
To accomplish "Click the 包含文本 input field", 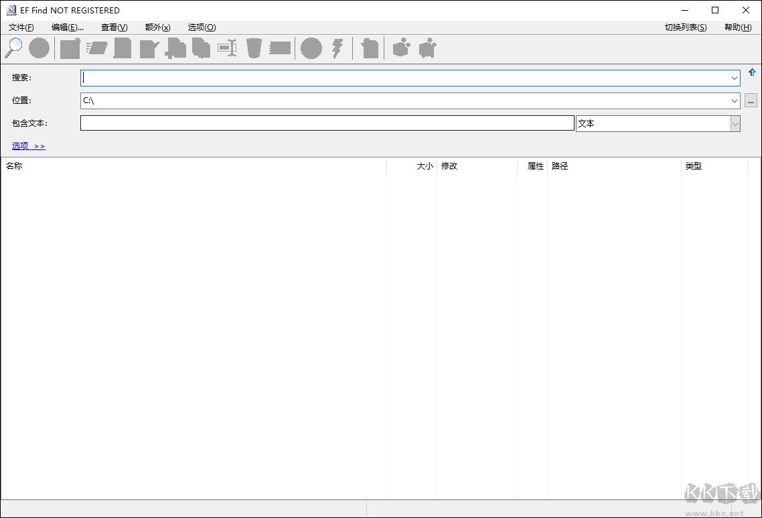I will click(327, 123).
